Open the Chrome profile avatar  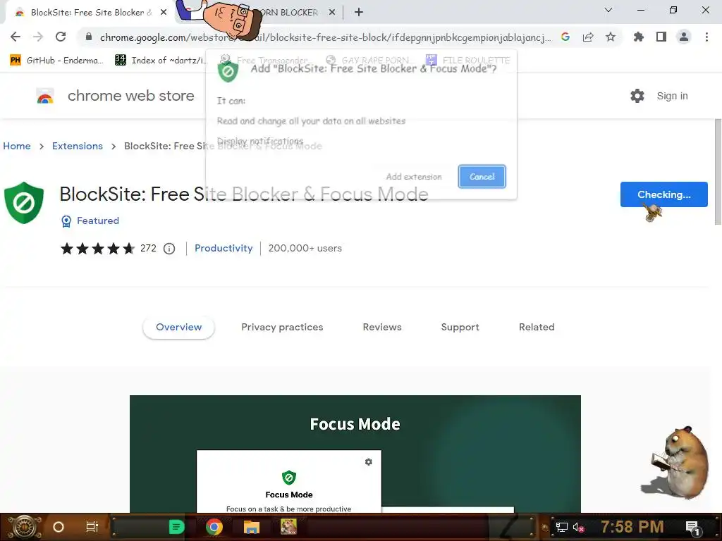click(x=684, y=37)
